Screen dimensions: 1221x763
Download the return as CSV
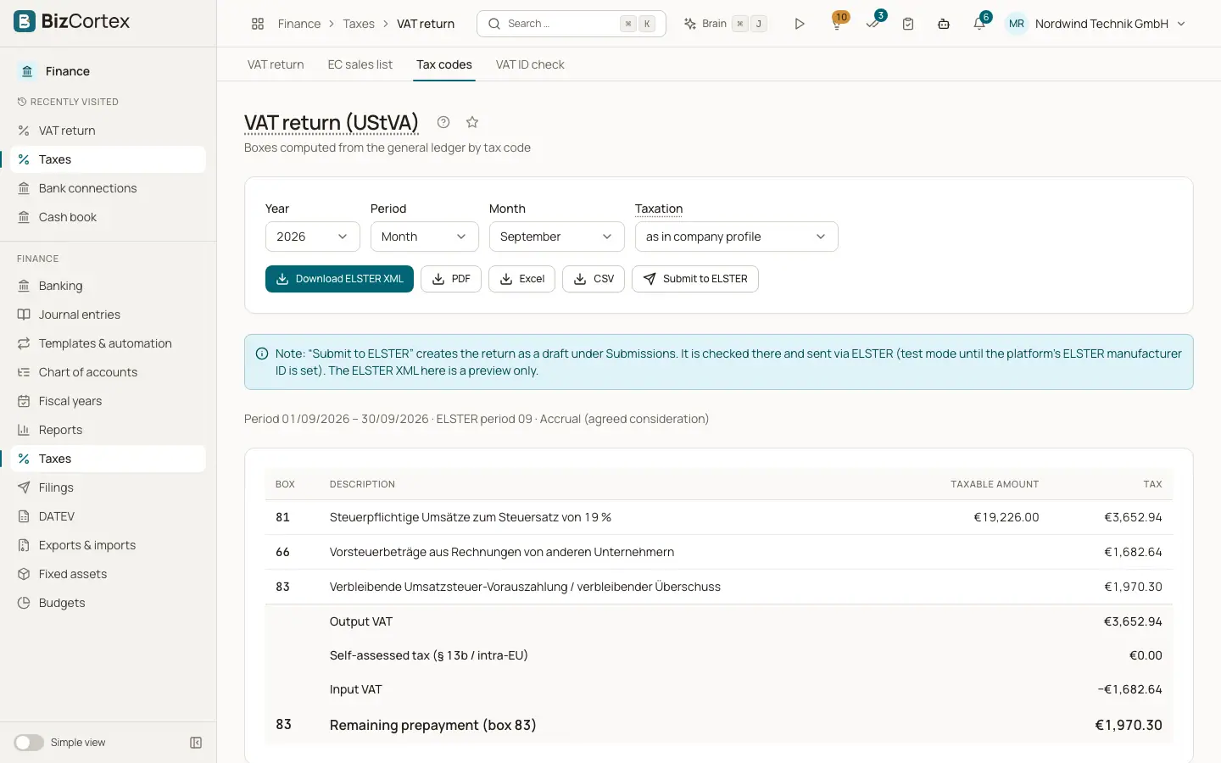594,279
